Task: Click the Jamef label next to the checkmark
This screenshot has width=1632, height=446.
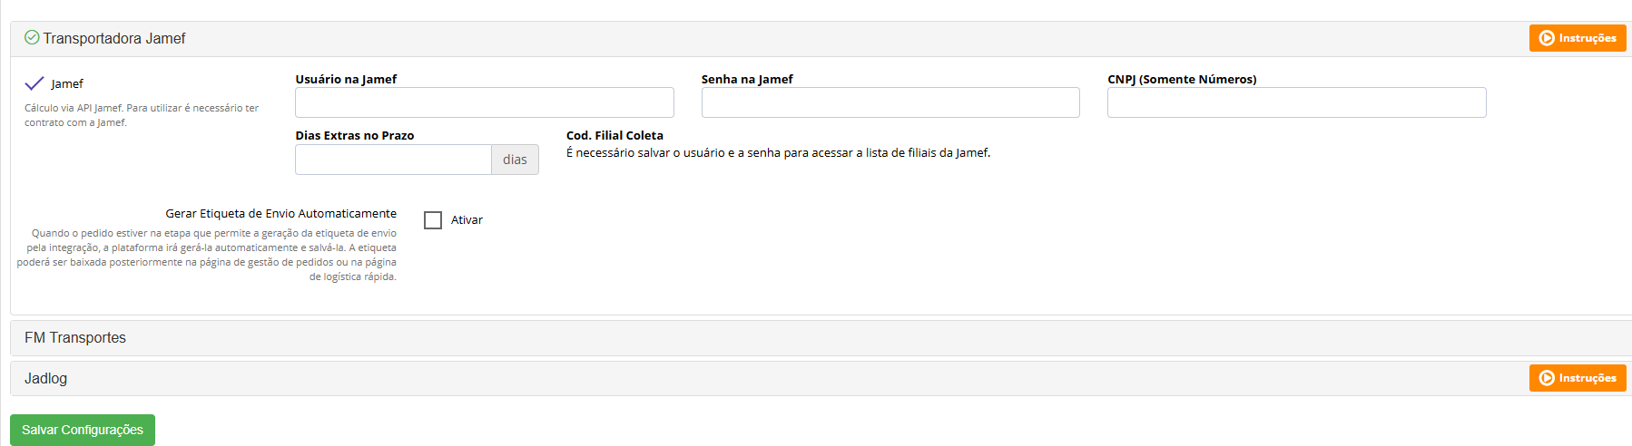Action: click(67, 83)
